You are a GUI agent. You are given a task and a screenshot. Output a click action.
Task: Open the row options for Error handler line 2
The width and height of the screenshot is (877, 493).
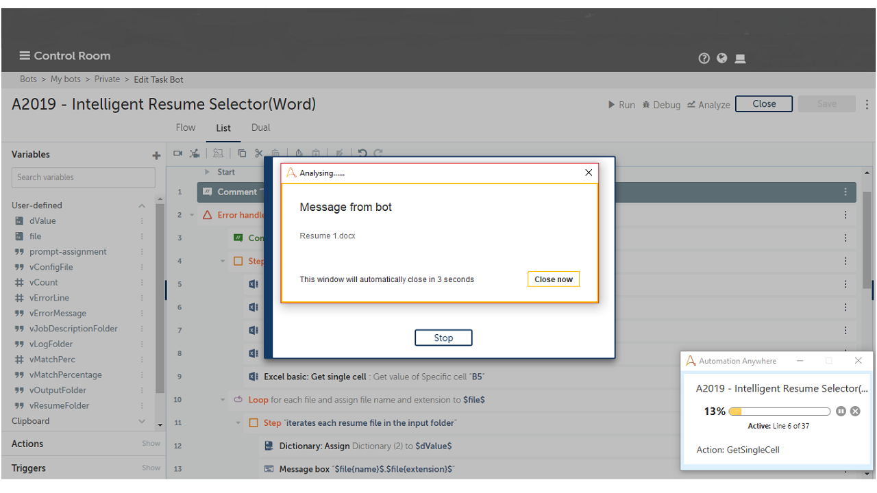tap(845, 215)
